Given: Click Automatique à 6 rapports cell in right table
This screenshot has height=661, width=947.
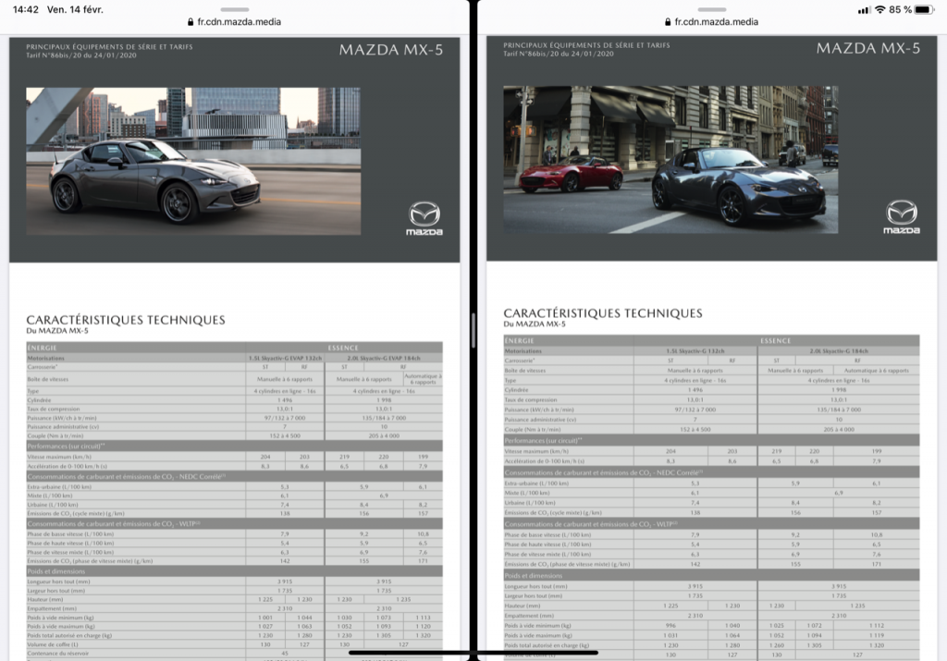Looking at the screenshot, I should tap(877, 371).
